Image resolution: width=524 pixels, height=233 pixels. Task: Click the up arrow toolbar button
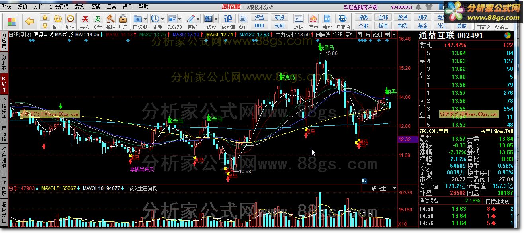[45, 18]
